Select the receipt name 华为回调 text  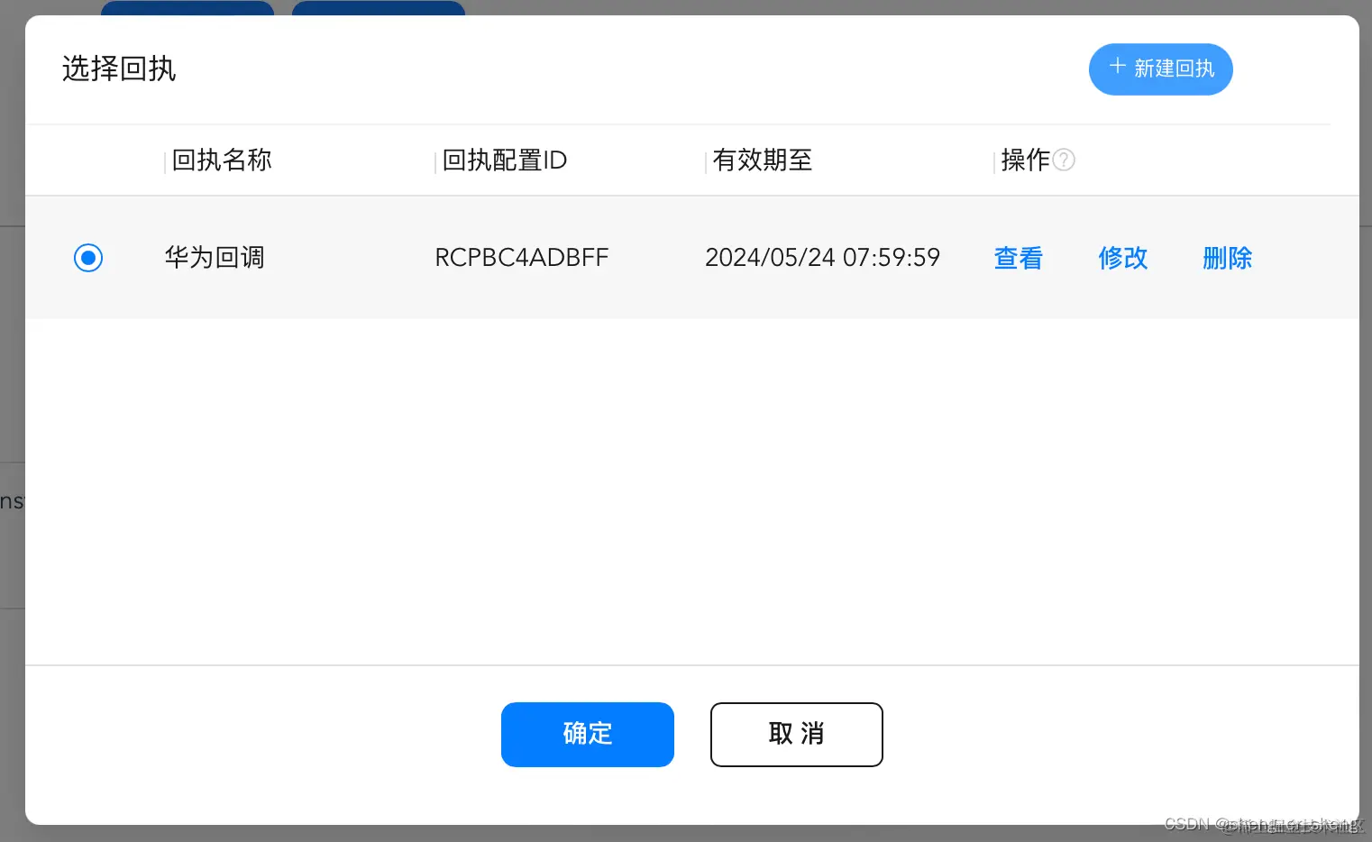[214, 258]
